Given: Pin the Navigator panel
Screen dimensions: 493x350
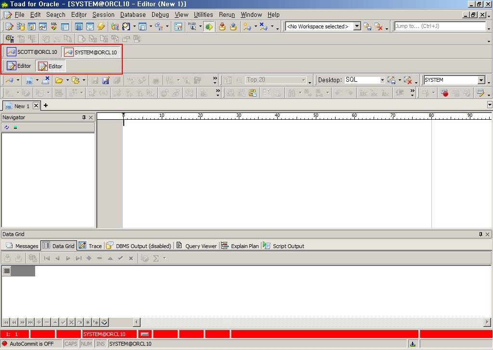Looking at the screenshot, I should coord(84,117).
